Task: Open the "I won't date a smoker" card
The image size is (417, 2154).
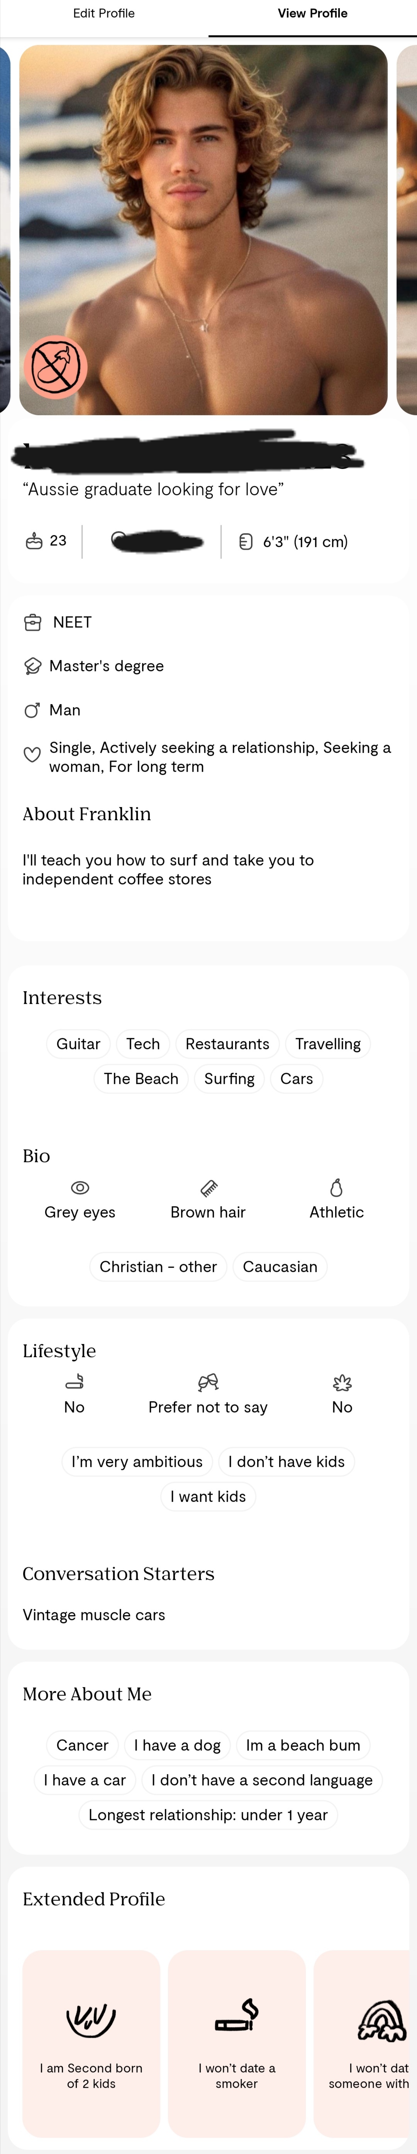Action: click(237, 2043)
